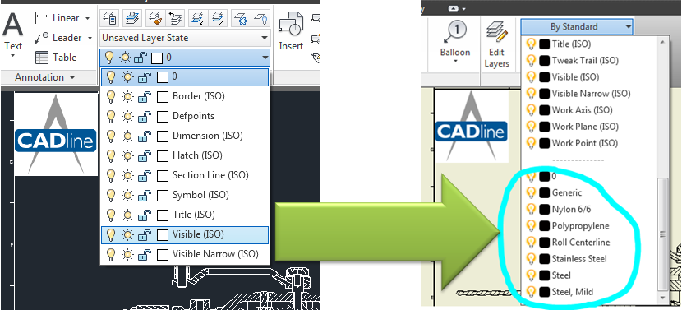
Task: Toggle the lock icon on Section Line (ISO)
Action: point(145,175)
